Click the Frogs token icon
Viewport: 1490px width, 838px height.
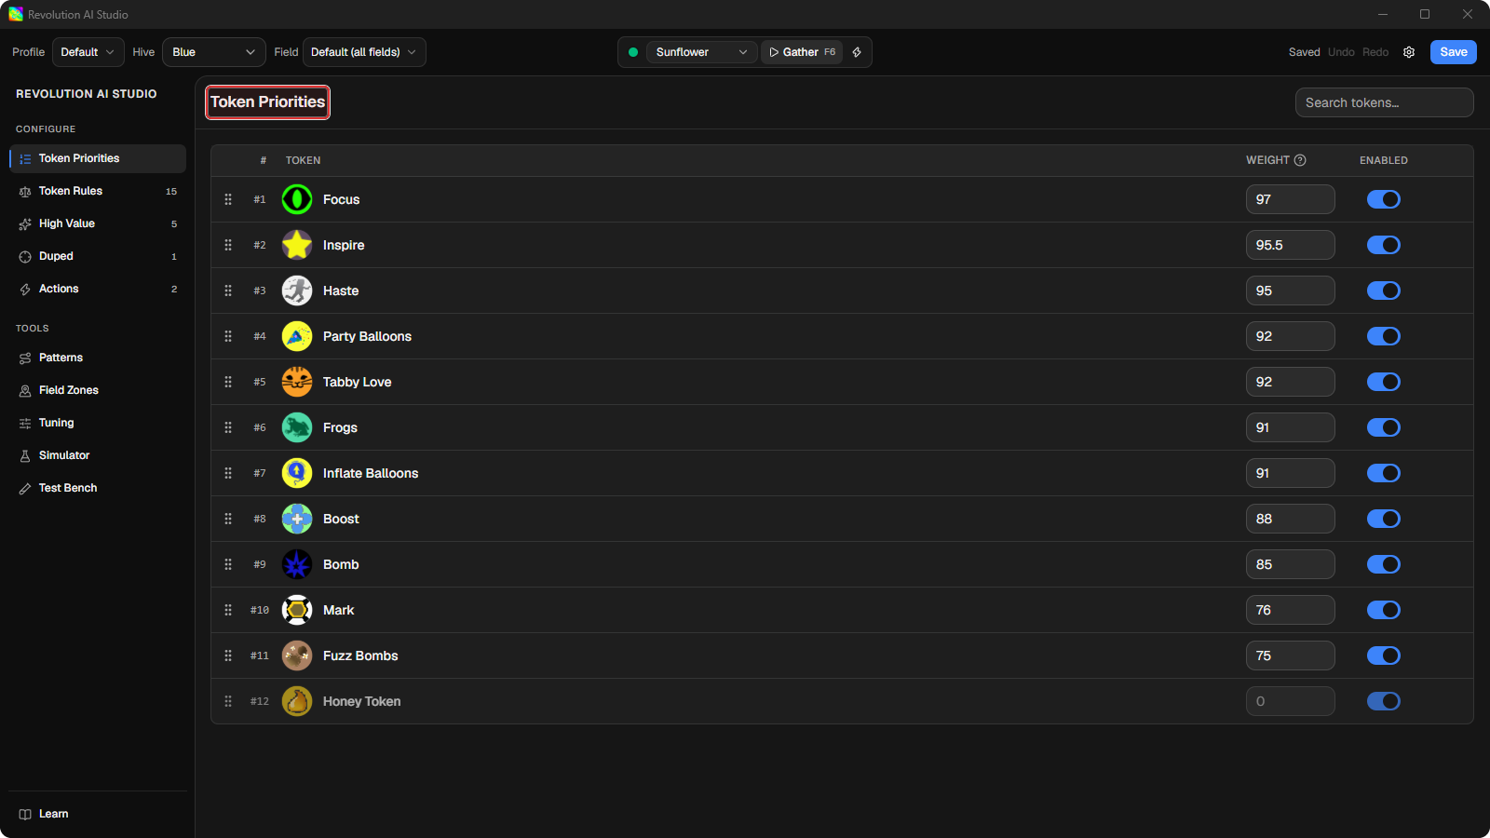click(x=297, y=427)
